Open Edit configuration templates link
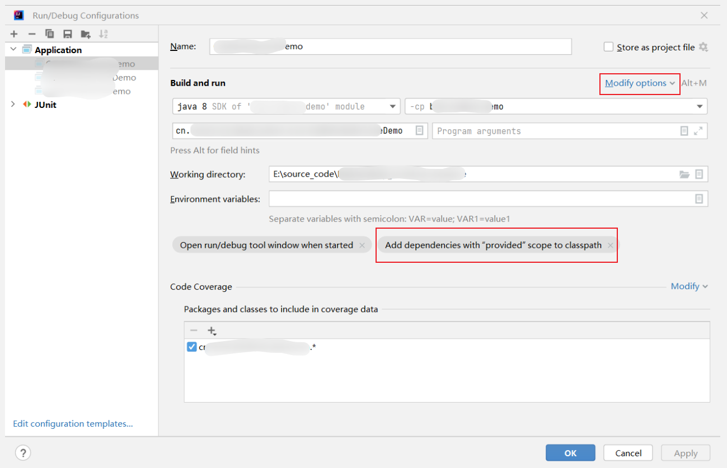Viewport: 727px width, 468px height. [x=73, y=424]
